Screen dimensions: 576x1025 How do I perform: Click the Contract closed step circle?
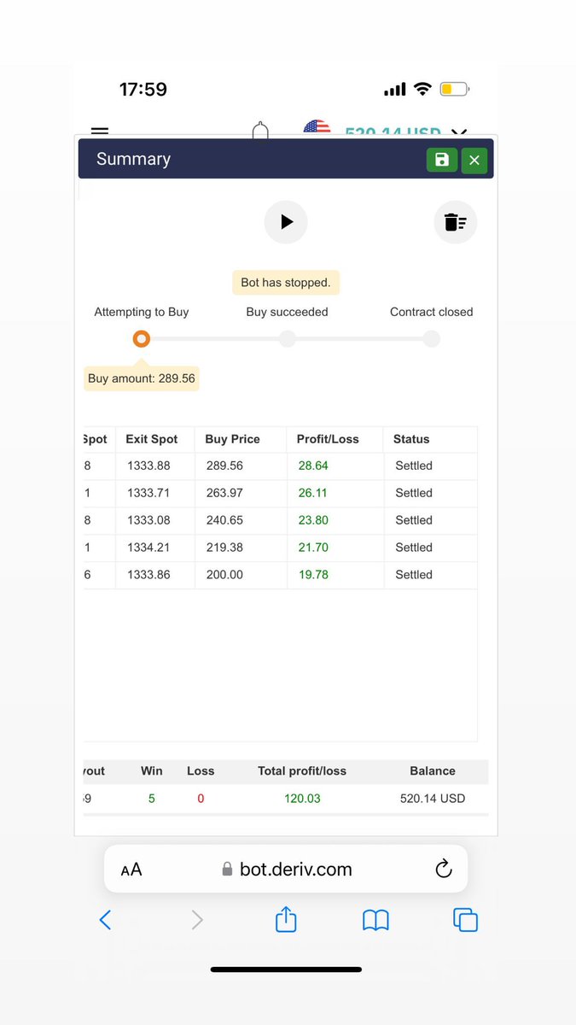point(432,339)
